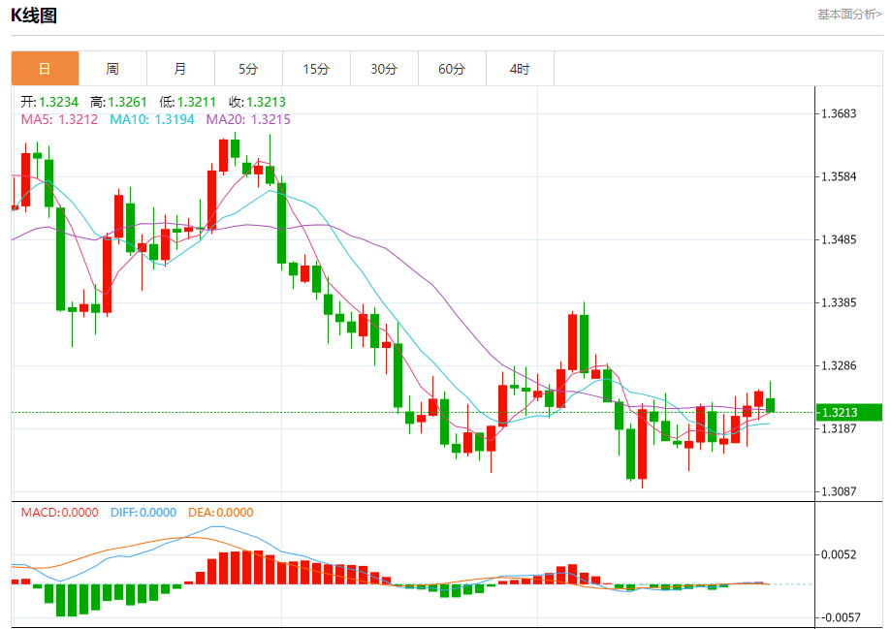
Task: Click the MACD:0.0000 indicator label
Action: click(x=60, y=513)
